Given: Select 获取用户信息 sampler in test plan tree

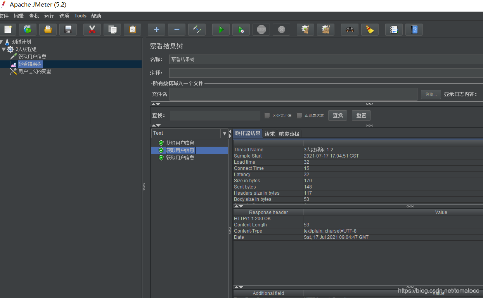Looking at the screenshot, I should click(x=32, y=57).
